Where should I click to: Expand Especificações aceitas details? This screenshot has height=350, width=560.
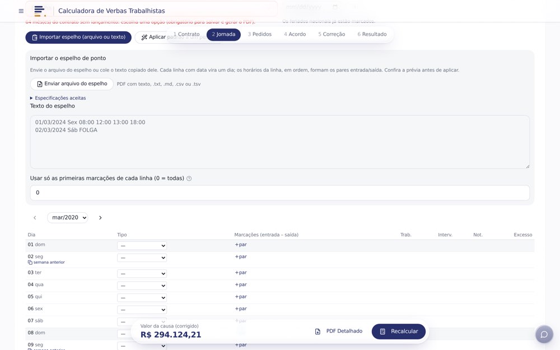(58, 98)
